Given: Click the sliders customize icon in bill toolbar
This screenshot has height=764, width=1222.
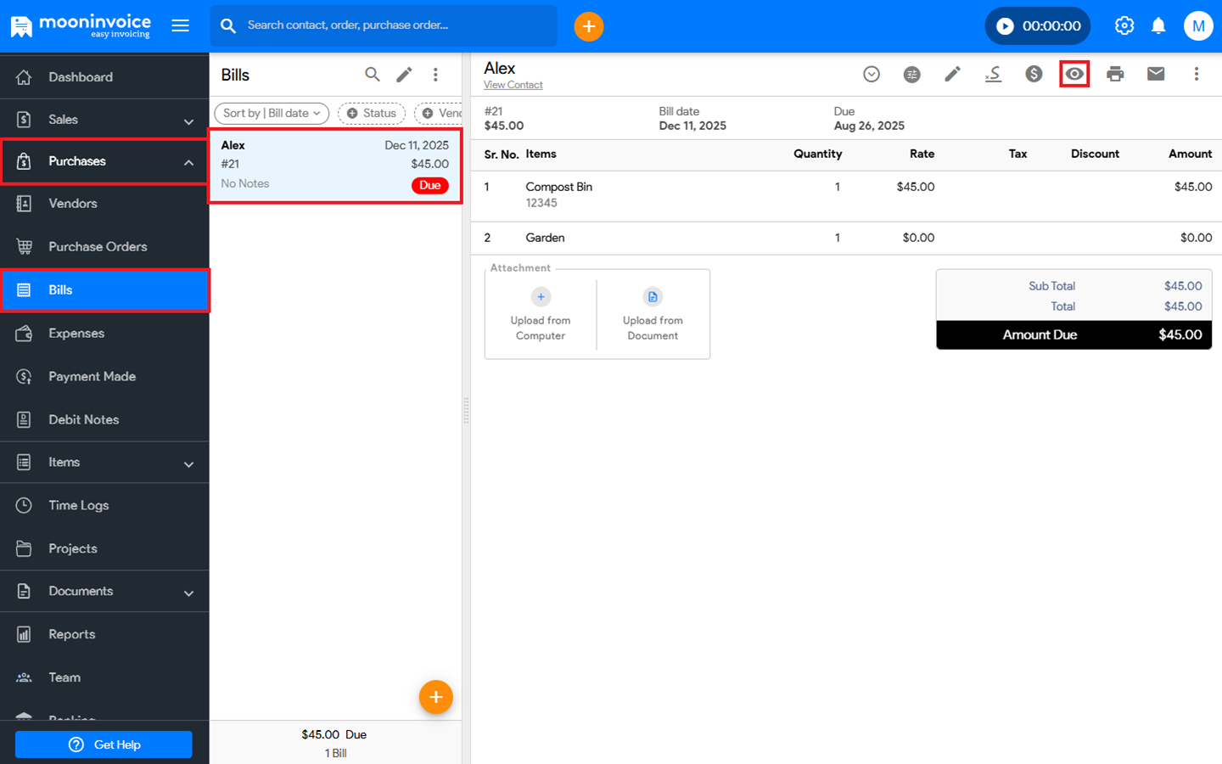Looking at the screenshot, I should [x=911, y=74].
